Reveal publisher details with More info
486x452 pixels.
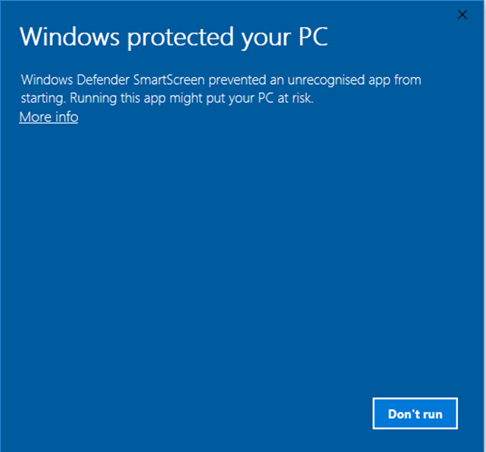[x=48, y=117]
